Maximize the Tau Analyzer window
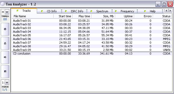The width and height of the screenshot is (174, 94). [164, 4]
